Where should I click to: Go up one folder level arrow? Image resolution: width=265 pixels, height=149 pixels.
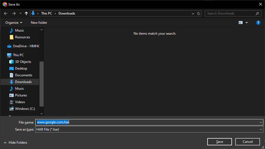pyautogui.click(x=26, y=13)
